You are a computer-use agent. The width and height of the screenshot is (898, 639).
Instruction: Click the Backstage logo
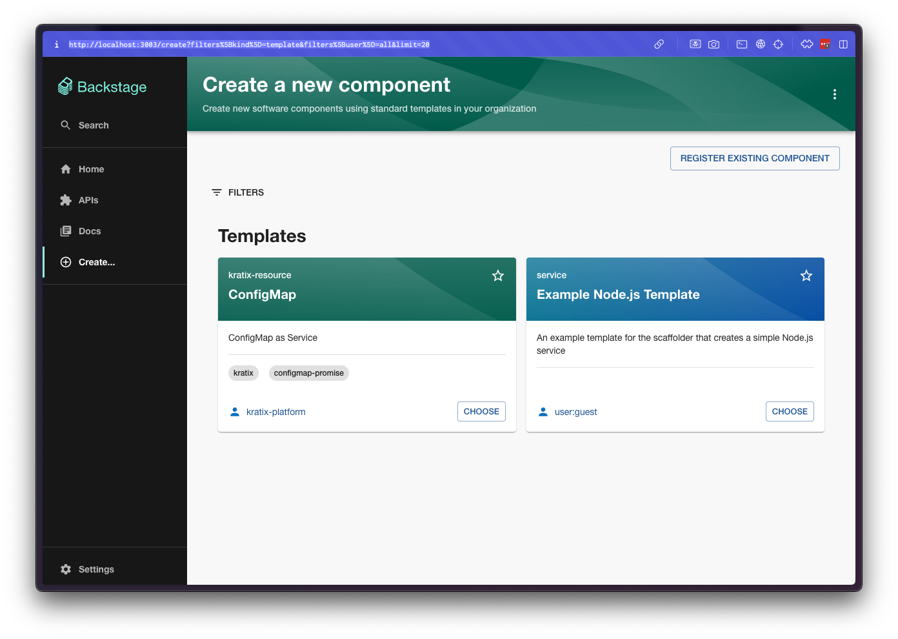pyautogui.click(x=102, y=86)
